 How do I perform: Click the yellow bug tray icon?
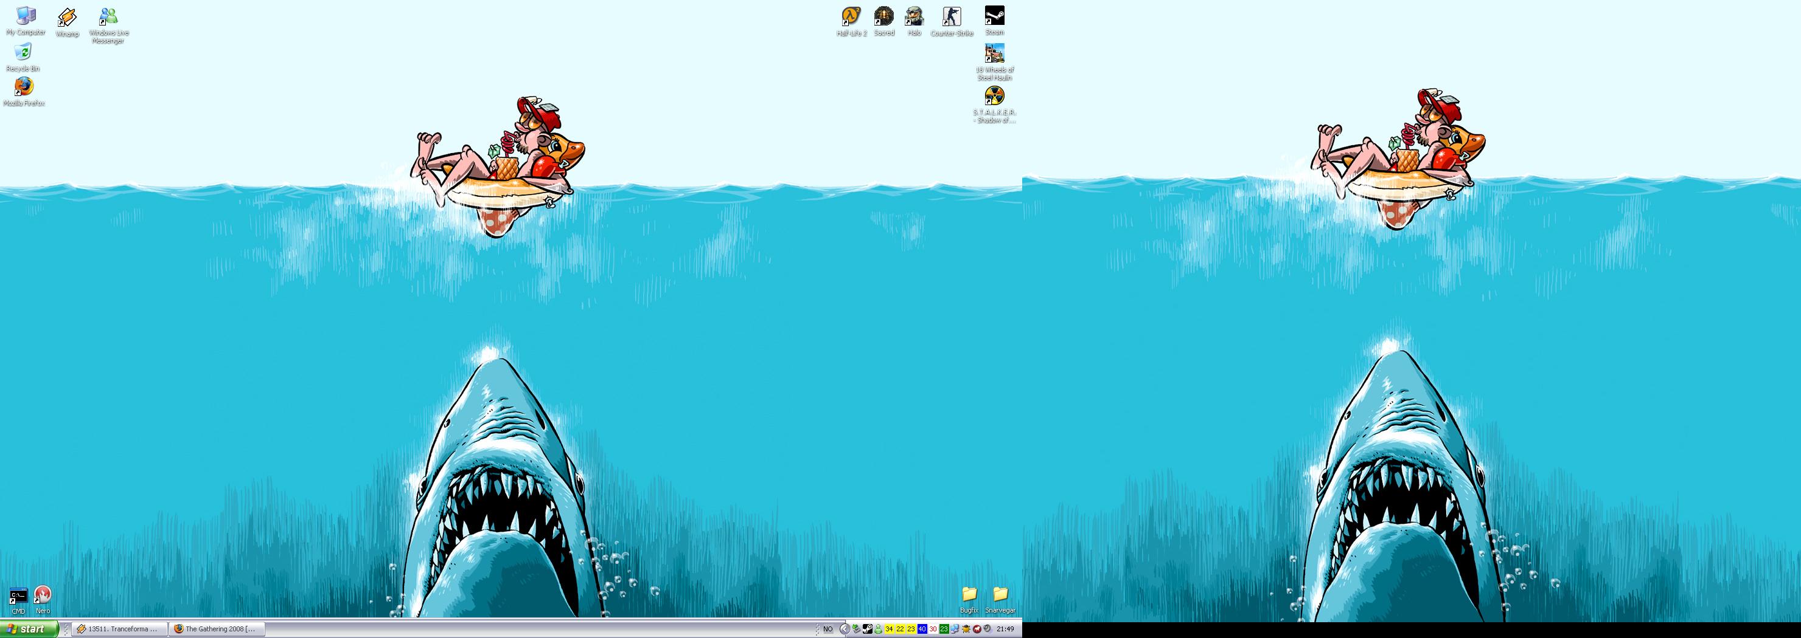click(x=966, y=629)
